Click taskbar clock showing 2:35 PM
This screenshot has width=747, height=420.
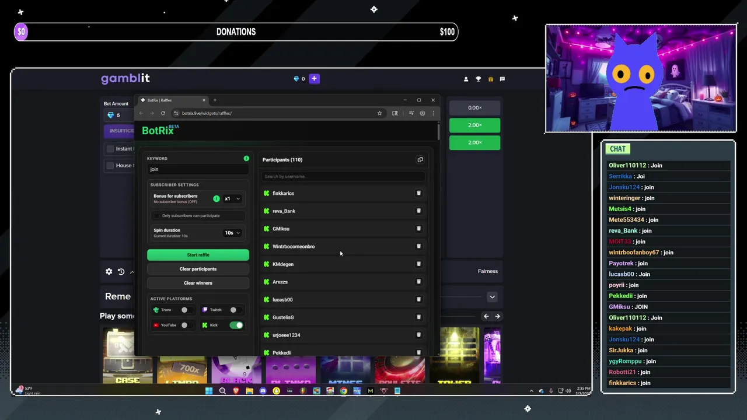pyautogui.click(x=583, y=391)
